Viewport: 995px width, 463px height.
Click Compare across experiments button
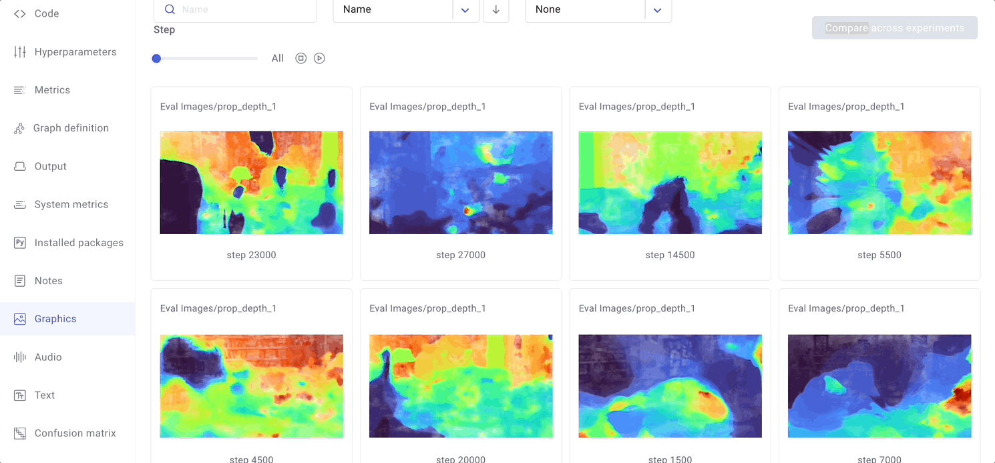894,28
